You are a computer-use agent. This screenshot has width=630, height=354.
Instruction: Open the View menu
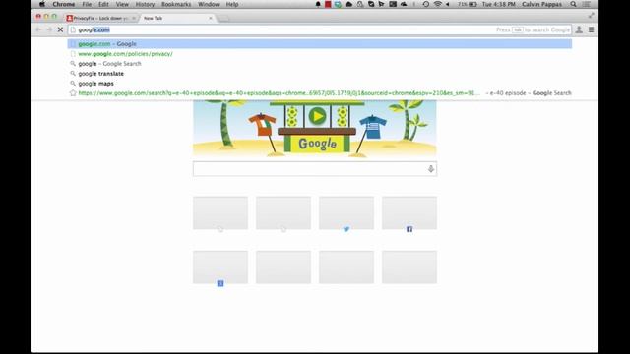point(122,4)
